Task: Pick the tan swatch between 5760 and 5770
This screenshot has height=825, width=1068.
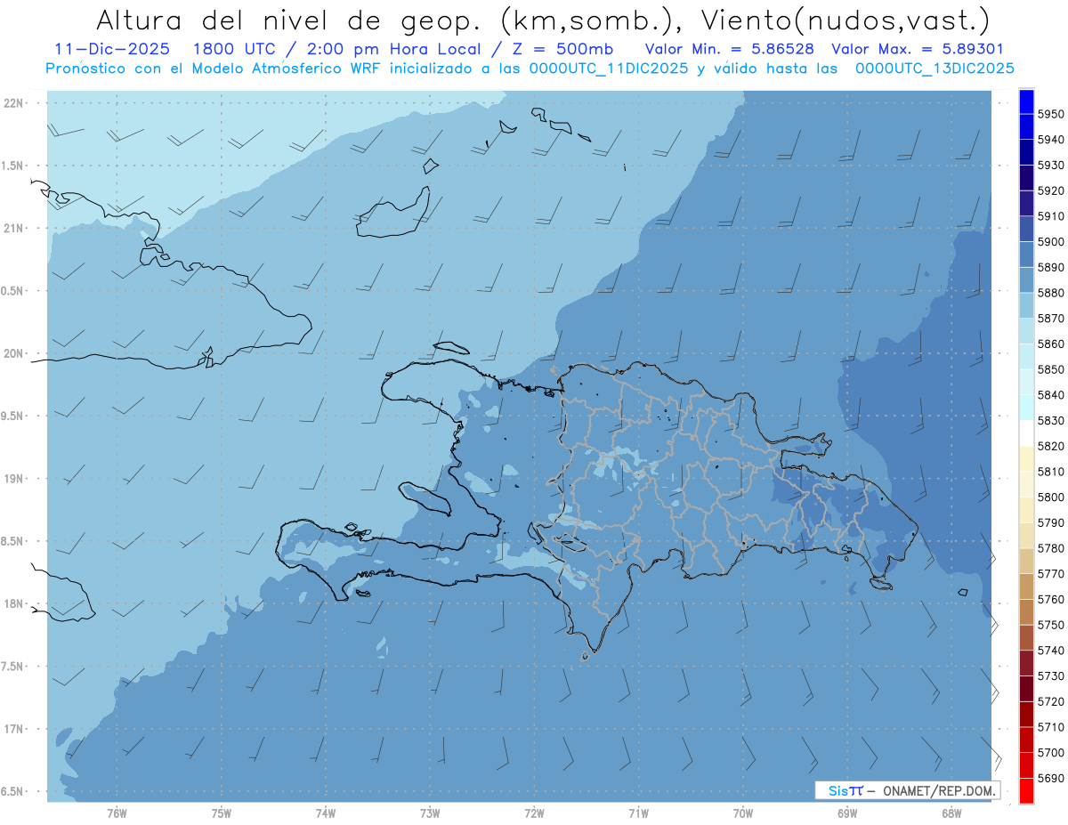Action: coord(1026,586)
